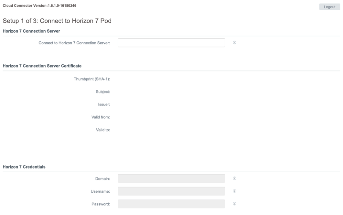Click info icon next to Username field
The height and width of the screenshot is (215, 343).
pyautogui.click(x=234, y=191)
